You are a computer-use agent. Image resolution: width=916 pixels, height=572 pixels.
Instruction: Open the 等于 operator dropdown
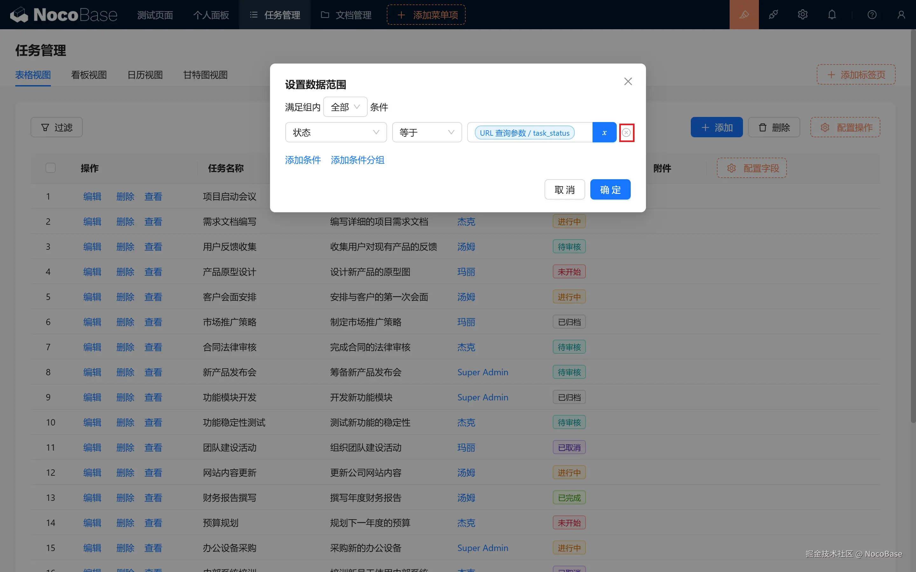tap(427, 133)
